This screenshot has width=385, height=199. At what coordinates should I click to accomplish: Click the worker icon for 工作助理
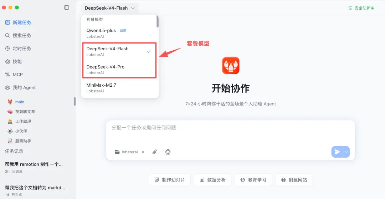pos(10,121)
